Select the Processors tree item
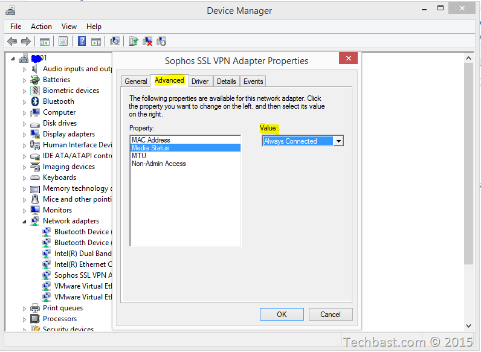Image resolution: width=481 pixels, height=352 pixels. [x=60, y=319]
